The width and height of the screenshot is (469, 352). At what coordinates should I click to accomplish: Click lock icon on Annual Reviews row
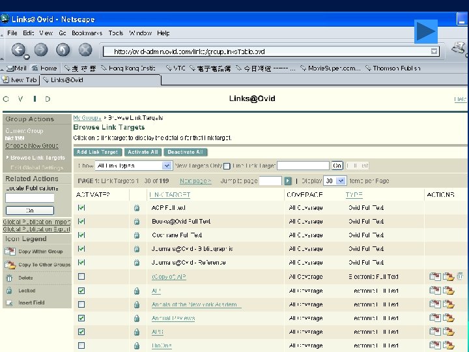(137, 318)
